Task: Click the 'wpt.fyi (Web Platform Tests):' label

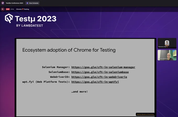Action: (46, 82)
